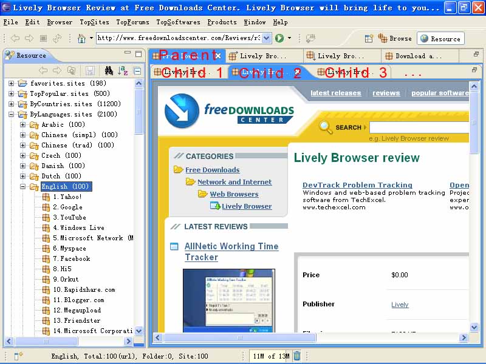Viewport: 486px width, 364px height.
Task: Expand the Danish (100) folder
Action: pos(22,166)
